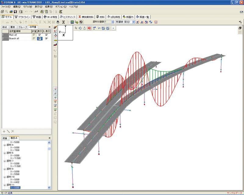Screen dimensions: 244x195
Task: Collapse the 部材 10 tree node
Action: (x=5, y=177)
